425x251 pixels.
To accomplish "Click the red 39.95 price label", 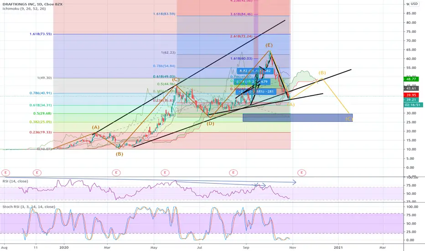I will [411, 95].
